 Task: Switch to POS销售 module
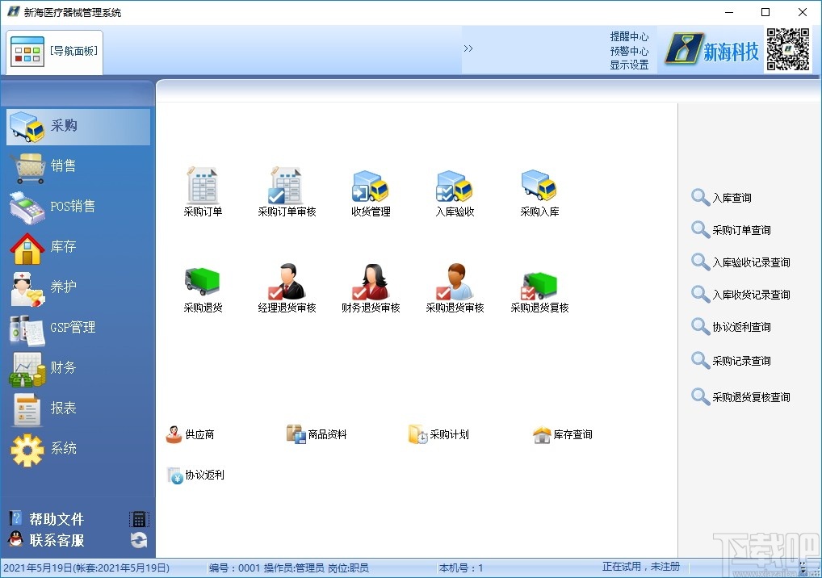[78, 207]
